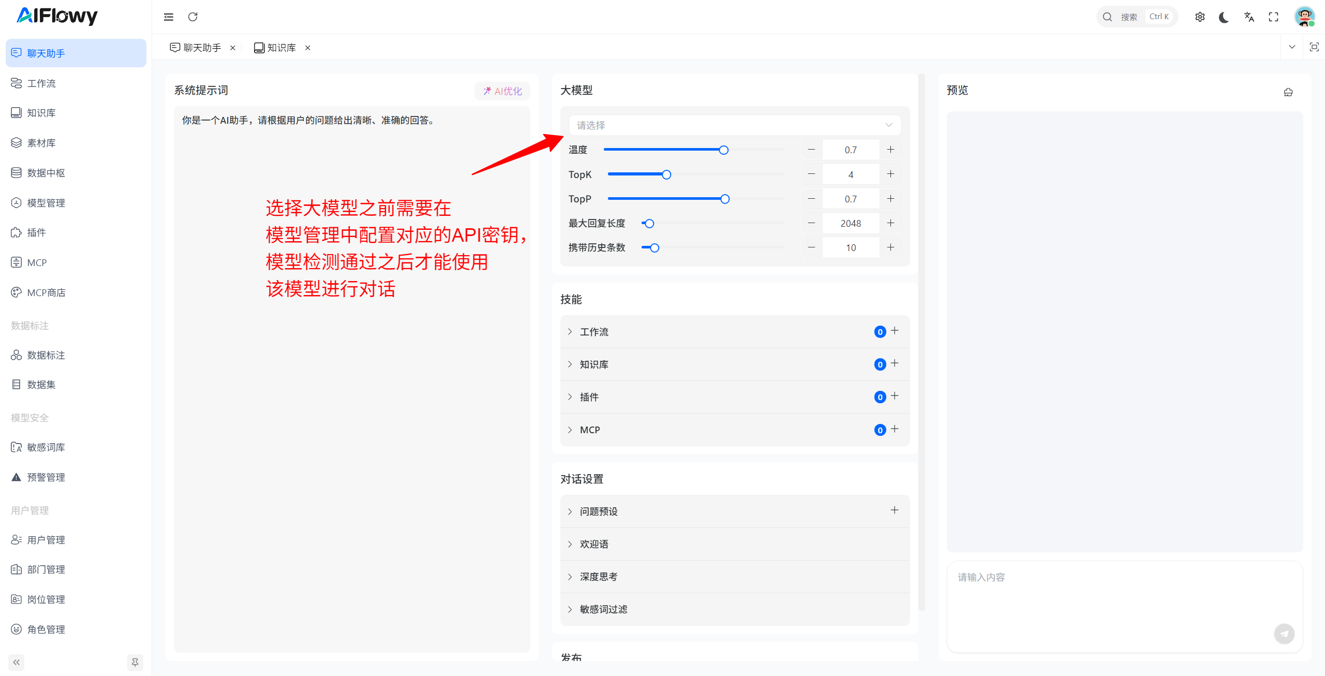
Task: Switch language with the translate icon
Action: tap(1249, 17)
